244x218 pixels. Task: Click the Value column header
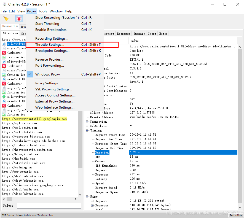pyautogui.click(x=183, y=41)
